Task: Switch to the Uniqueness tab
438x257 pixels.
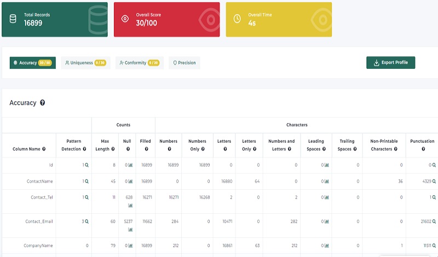Action: coord(85,63)
